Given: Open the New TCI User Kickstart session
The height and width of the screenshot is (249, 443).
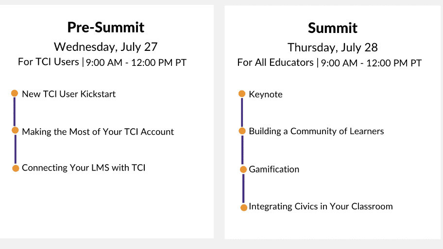Looking at the screenshot, I should click(x=68, y=94).
